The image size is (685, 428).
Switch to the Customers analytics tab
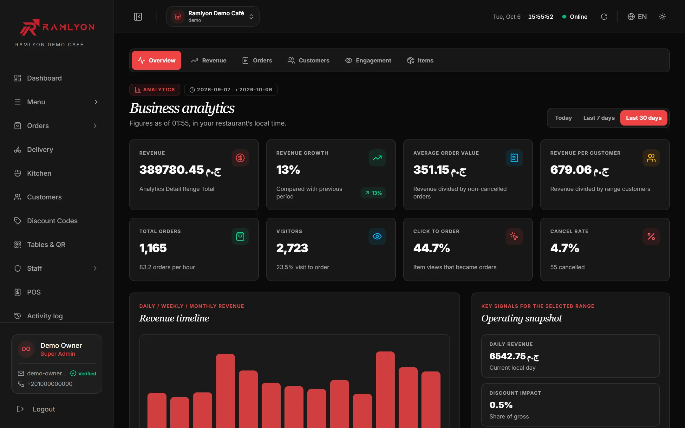pyautogui.click(x=308, y=61)
